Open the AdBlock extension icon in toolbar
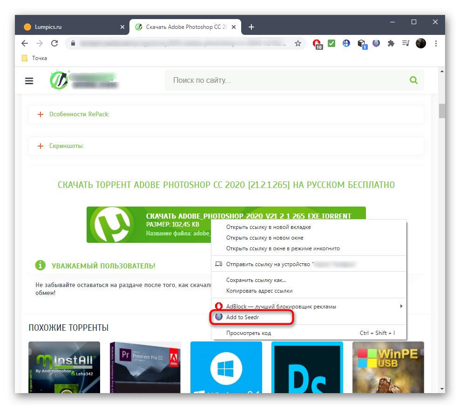 point(318,44)
